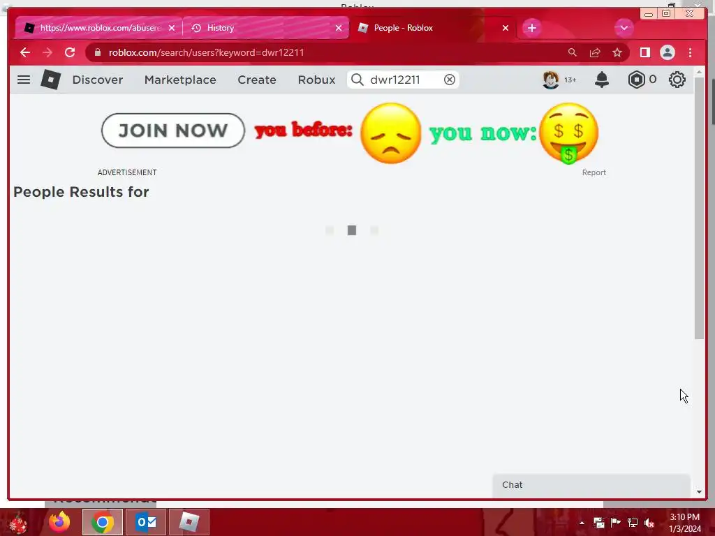Reload the current page
Image resolution: width=715 pixels, height=536 pixels.
[70, 52]
